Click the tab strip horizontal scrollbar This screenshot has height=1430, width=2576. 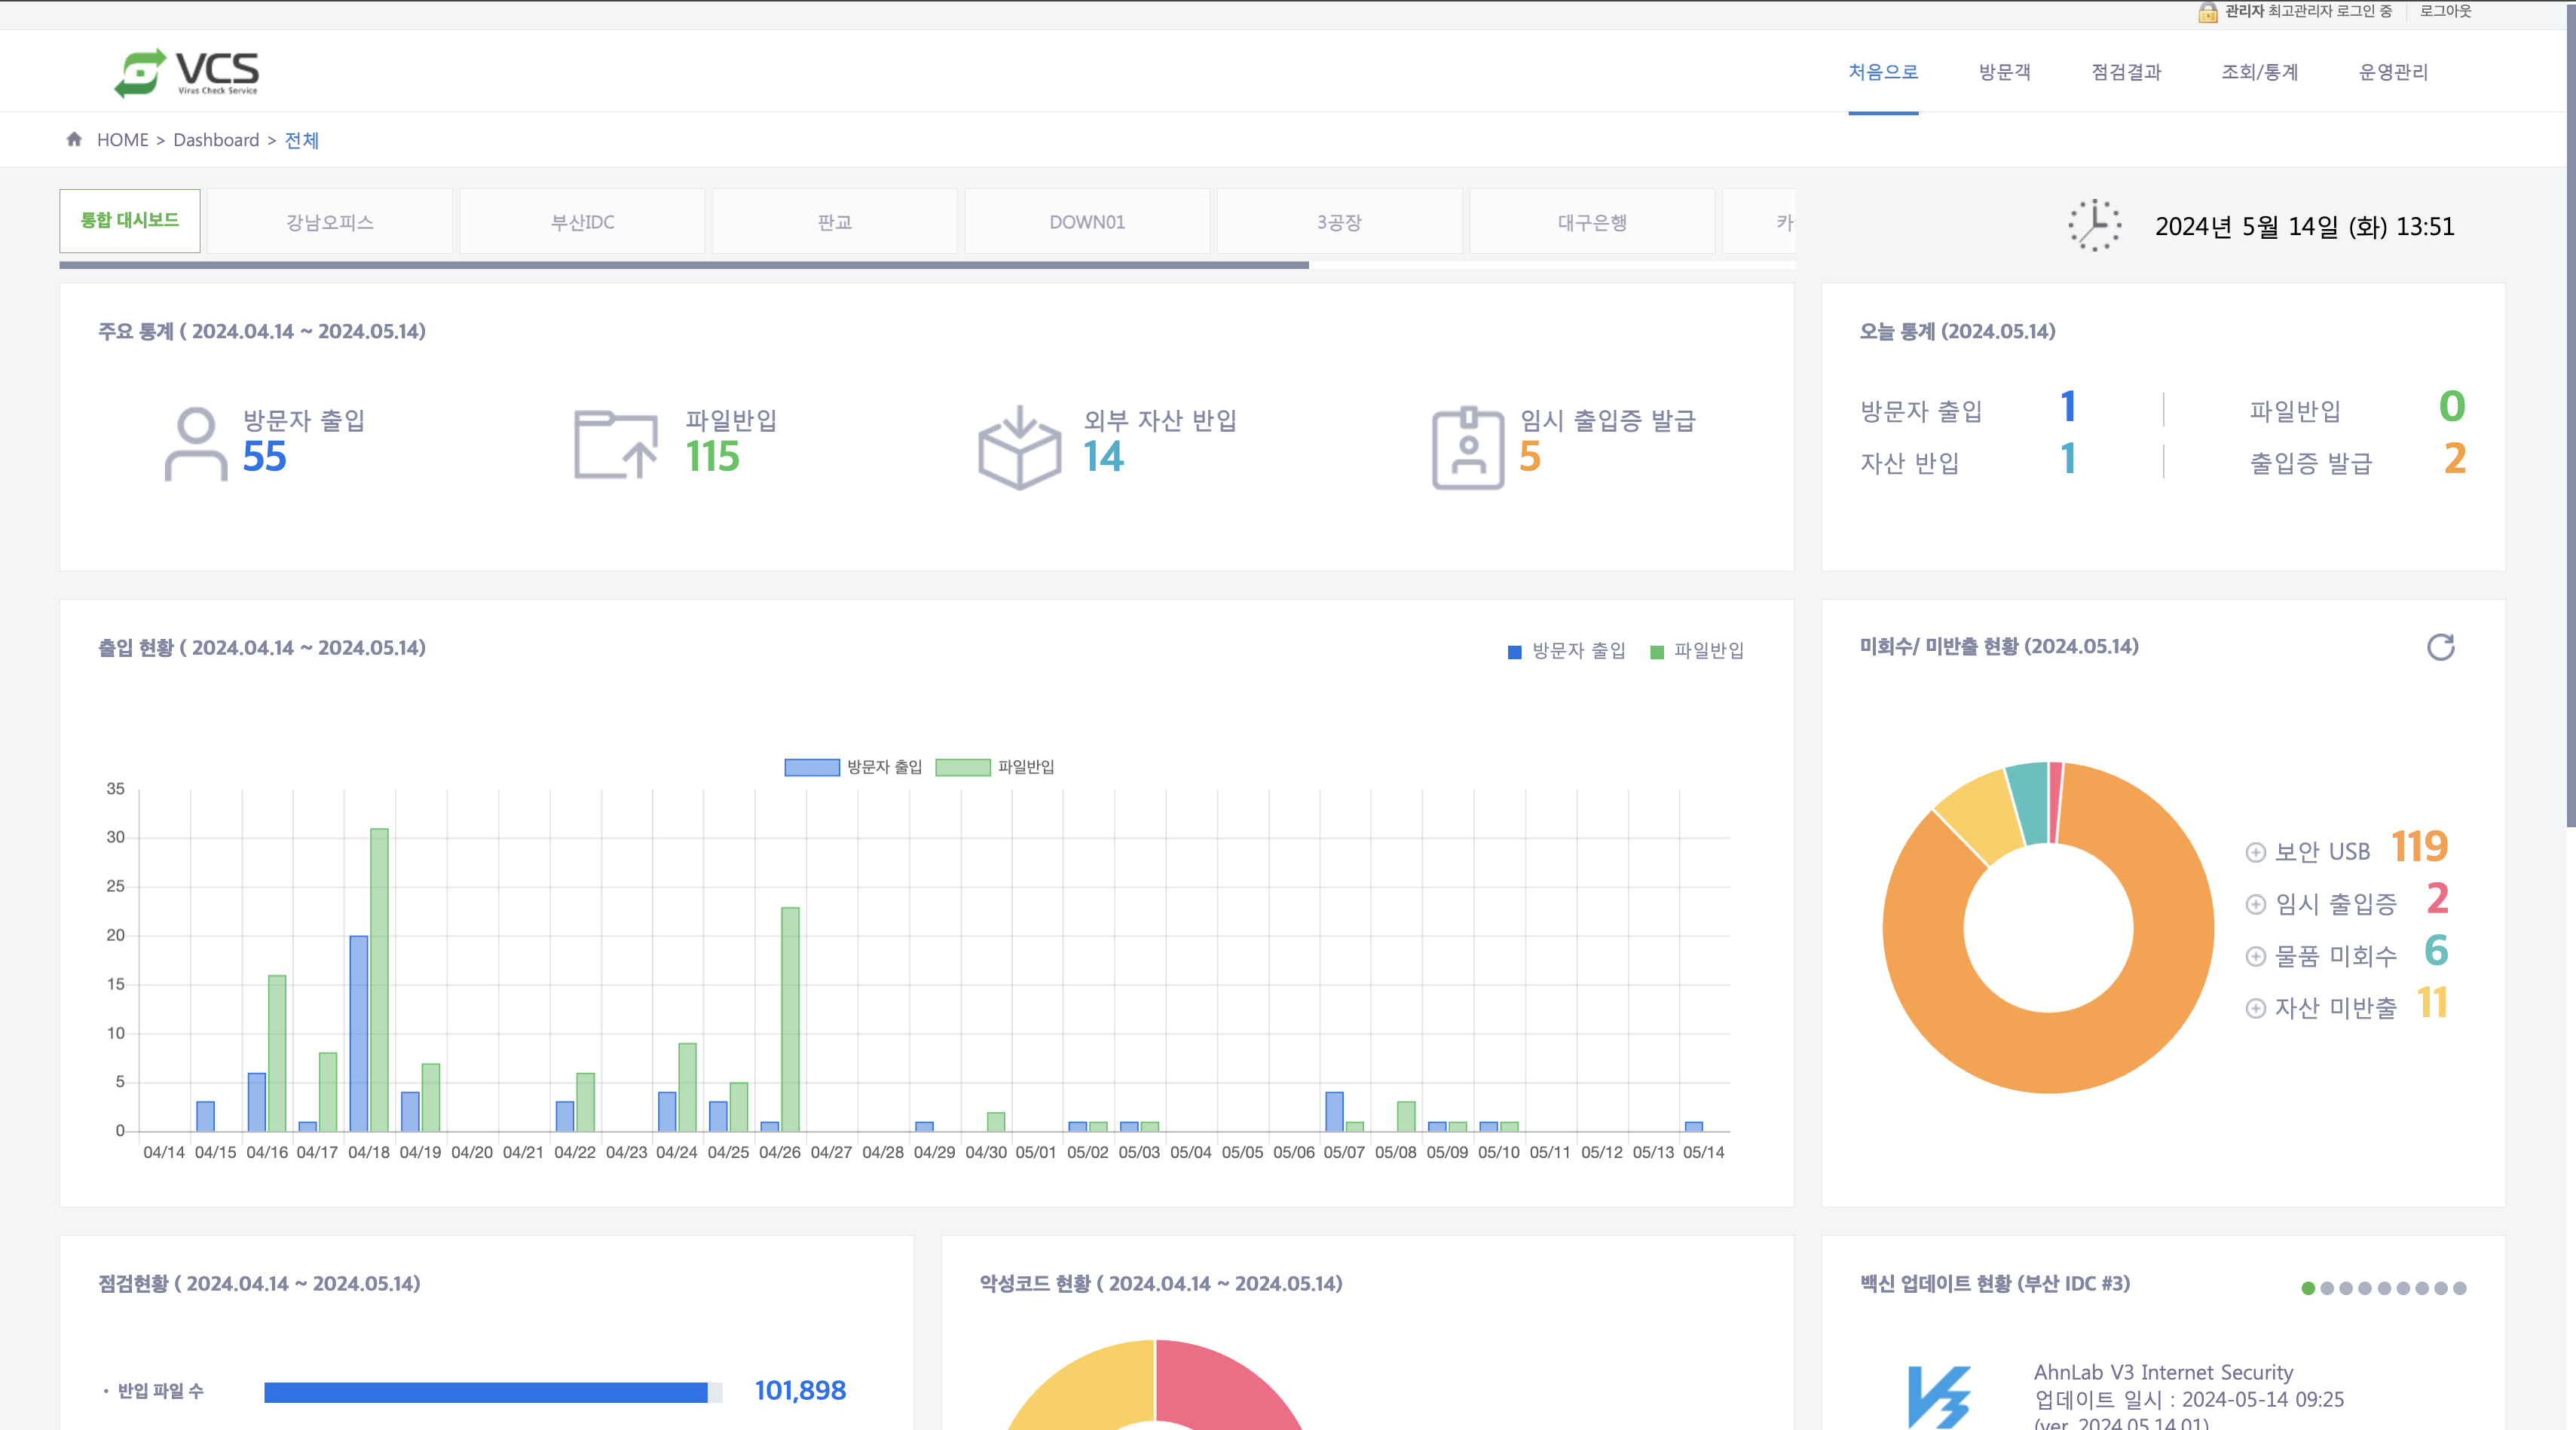point(684,265)
